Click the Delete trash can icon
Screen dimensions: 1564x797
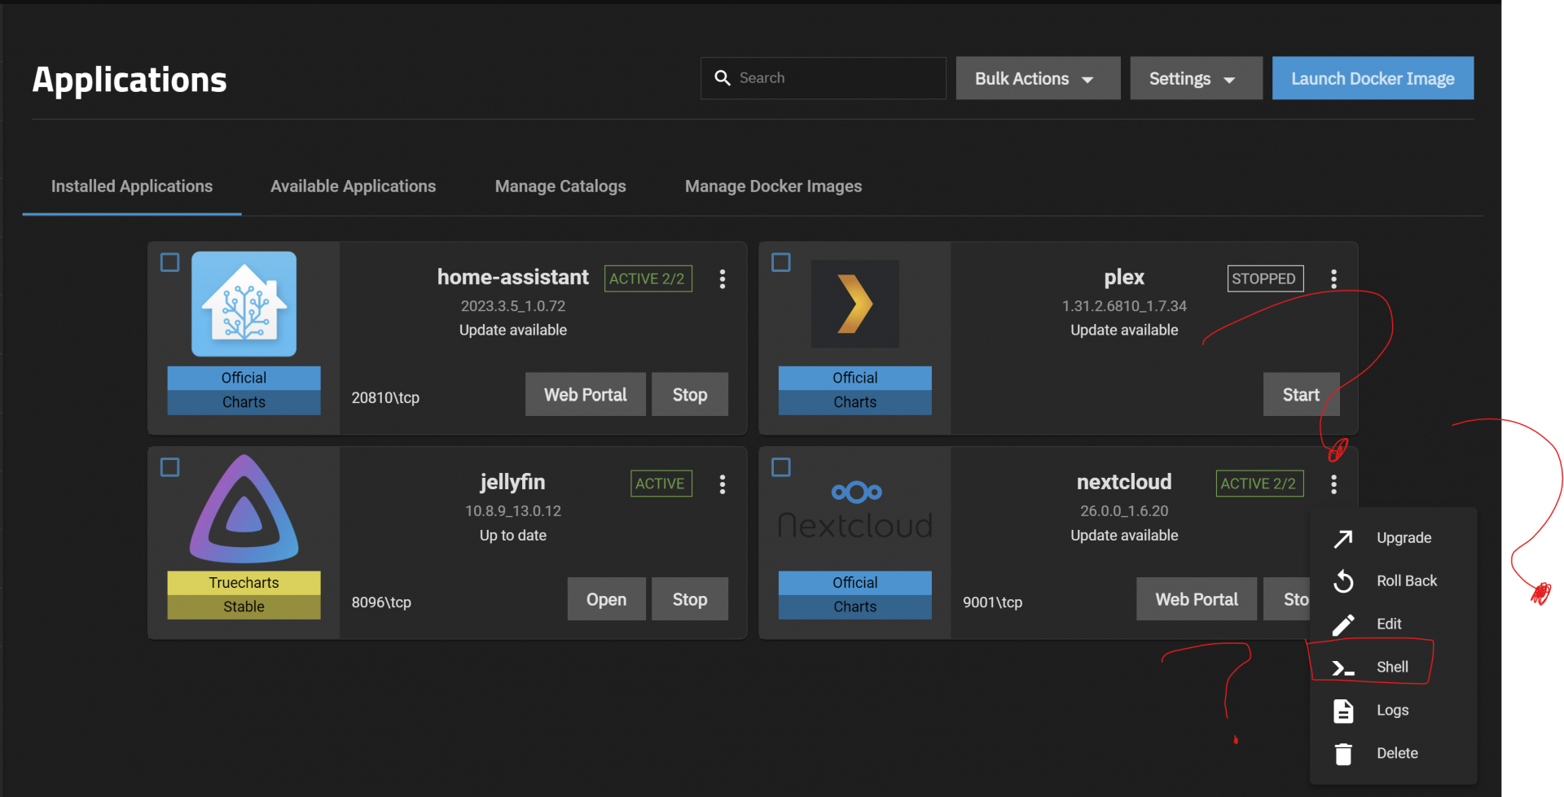(x=1343, y=754)
